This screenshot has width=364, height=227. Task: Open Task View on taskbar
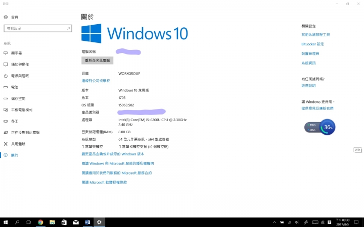[28, 222]
